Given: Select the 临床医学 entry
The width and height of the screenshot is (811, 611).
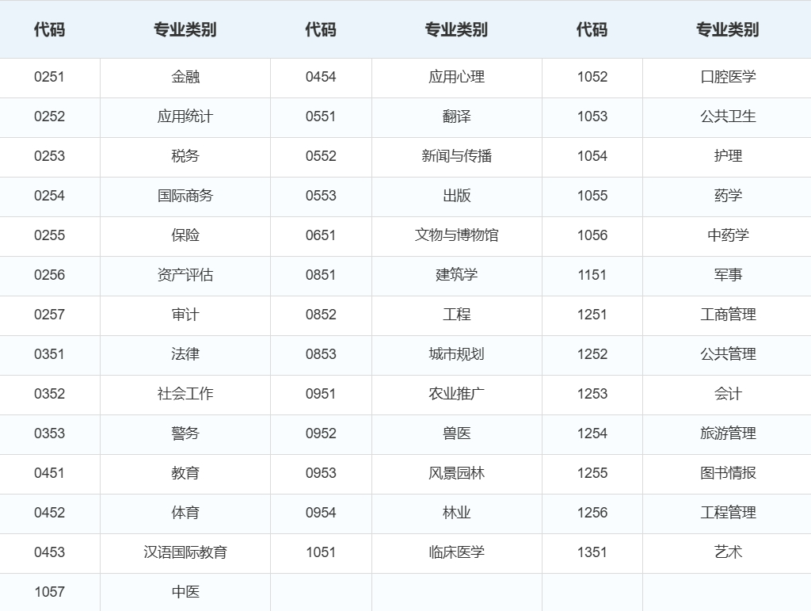Looking at the screenshot, I should tap(456, 552).
